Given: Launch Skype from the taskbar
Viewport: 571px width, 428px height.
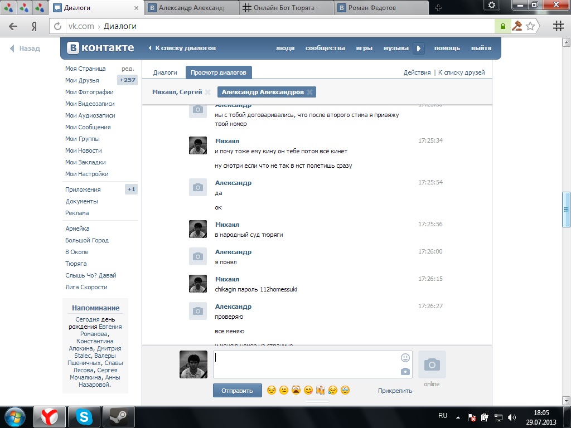Looking at the screenshot, I should tap(84, 417).
